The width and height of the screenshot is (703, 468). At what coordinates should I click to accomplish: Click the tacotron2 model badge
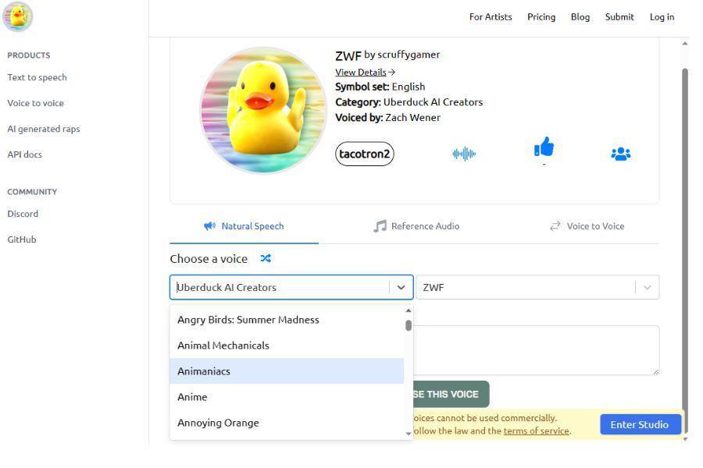[365, 154]
